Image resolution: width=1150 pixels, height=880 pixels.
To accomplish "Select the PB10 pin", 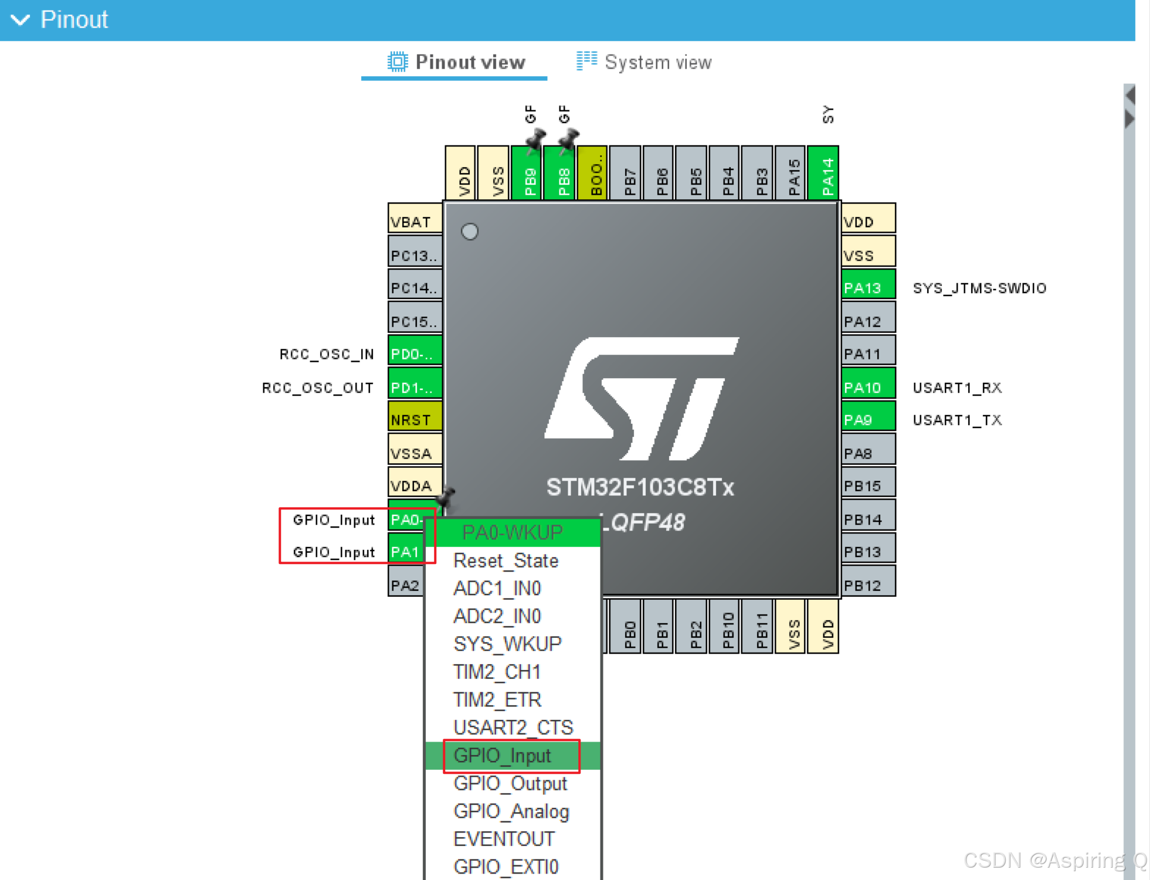I will coord(725,626).
